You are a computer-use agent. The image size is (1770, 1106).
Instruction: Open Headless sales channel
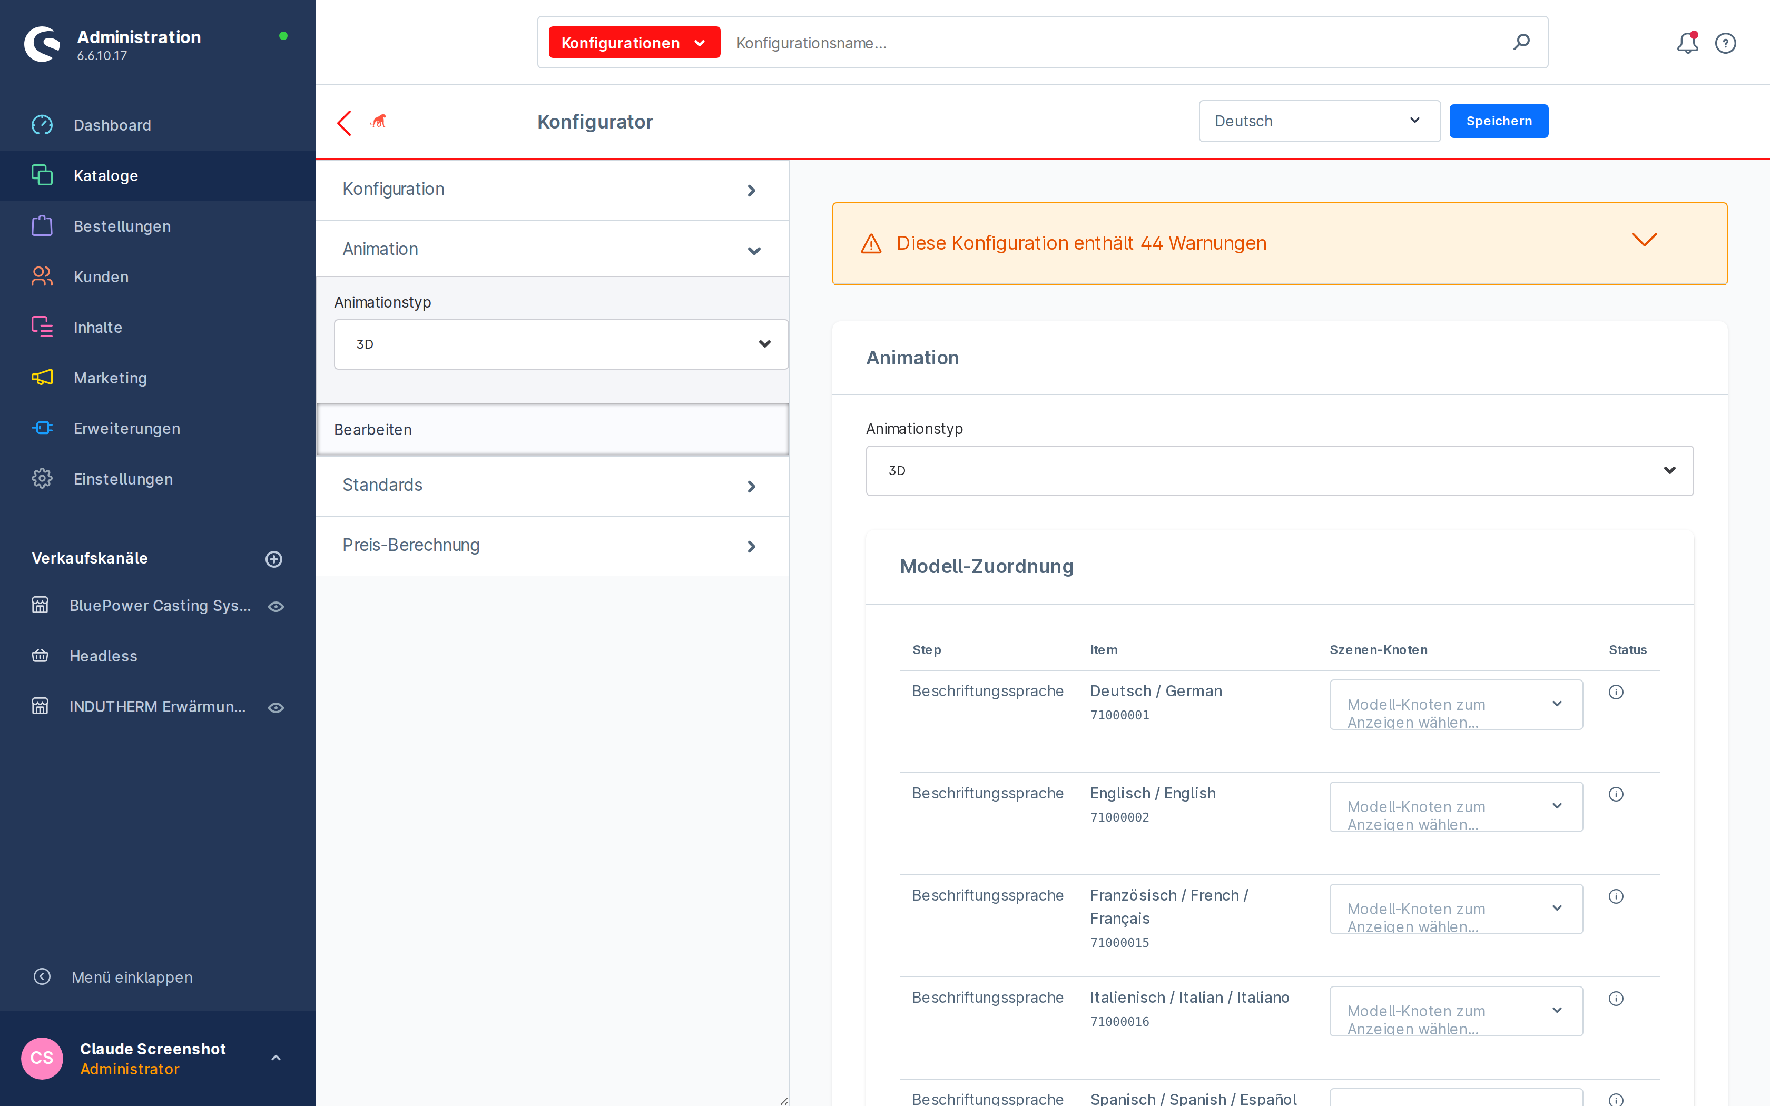coord(103,656)
